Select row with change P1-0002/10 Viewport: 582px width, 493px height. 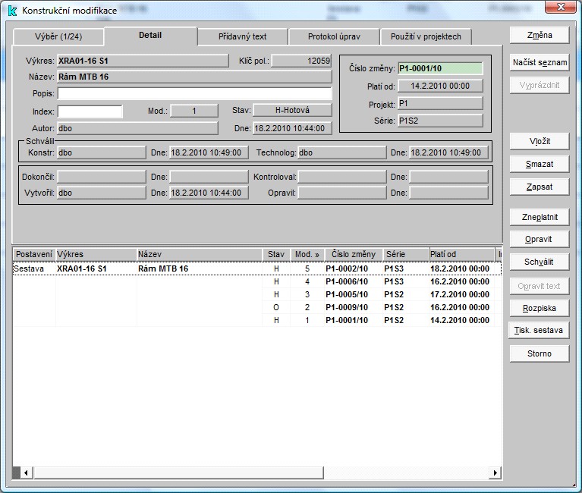pos(256,268)
